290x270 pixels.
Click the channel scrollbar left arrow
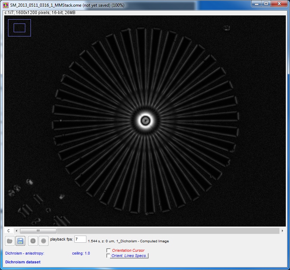tap(16, 231)
